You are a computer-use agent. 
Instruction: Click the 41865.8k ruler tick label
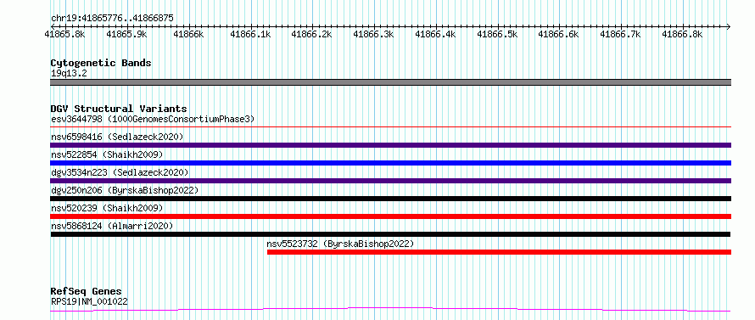(x=65, y=34)
